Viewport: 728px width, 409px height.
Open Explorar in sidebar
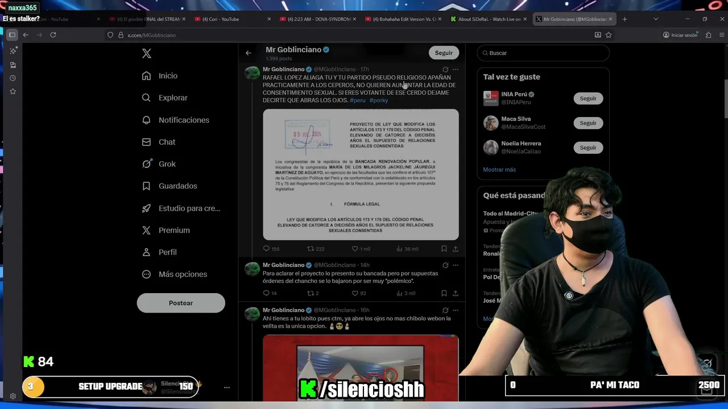point(165,98)
